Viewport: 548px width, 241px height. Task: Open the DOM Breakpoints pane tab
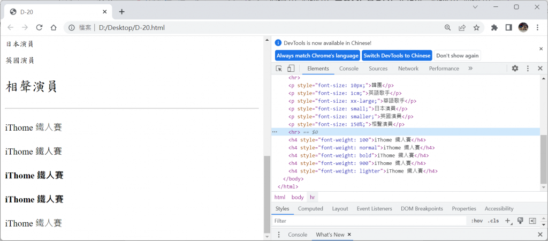[422, 209]
